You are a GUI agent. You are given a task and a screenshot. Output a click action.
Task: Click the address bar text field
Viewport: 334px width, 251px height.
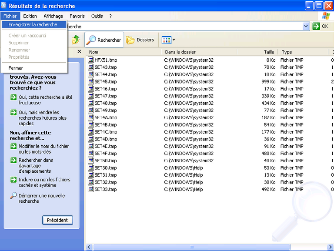click(x=184, y=27)
